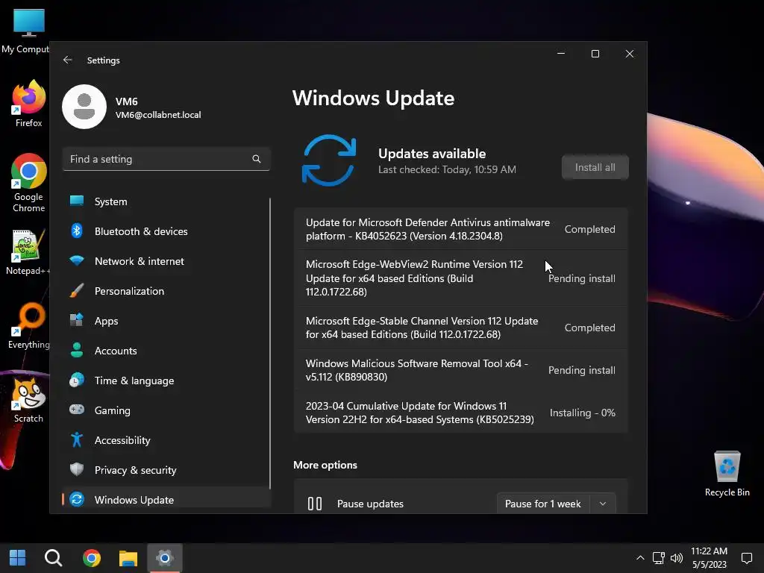Open the Windows Start menu
The width and height of the screenshot is (764, 573).
click(x=18, y=557)
